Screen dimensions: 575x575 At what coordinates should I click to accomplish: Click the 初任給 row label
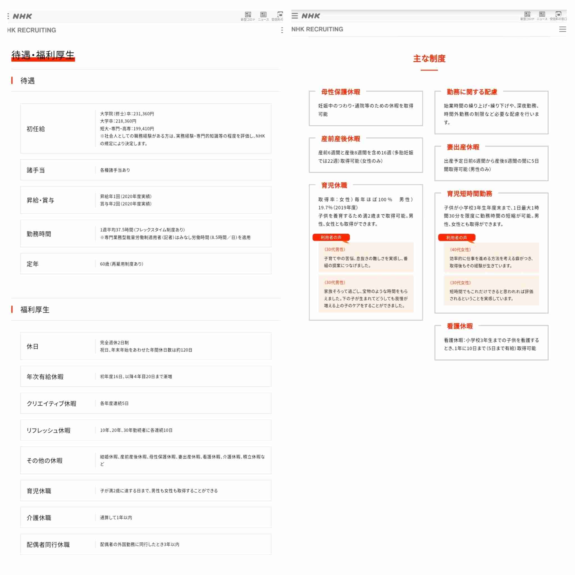pyautogui.click(x=36, y=129)
